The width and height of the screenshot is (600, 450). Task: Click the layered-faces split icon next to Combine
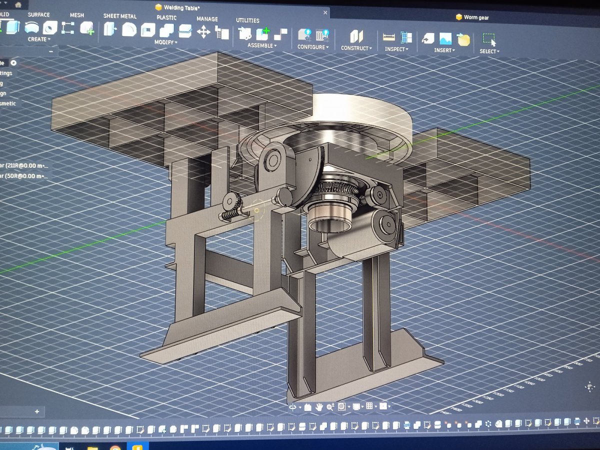[x=185, y=31]
